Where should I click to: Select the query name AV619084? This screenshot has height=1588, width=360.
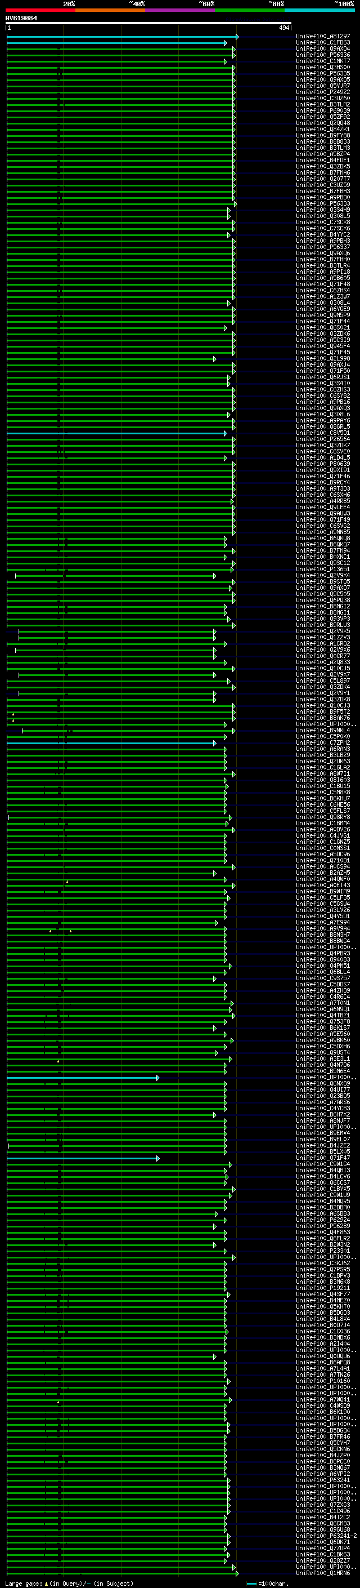coord(21,18)
